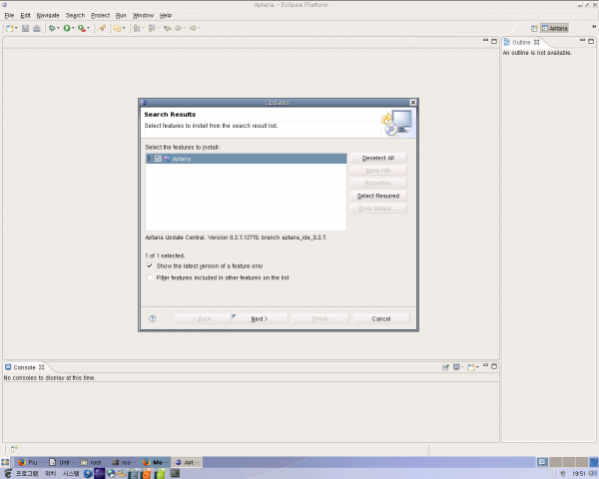Click the Search flashlight icon in the toolbar
Screen dimensions: 599x479
point(102,28)
